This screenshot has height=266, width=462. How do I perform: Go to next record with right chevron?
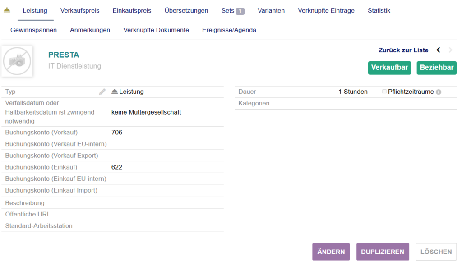click(x=450, y=50)
